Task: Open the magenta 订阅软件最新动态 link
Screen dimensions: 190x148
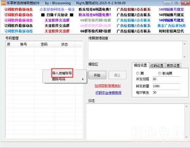Action: (x=19, y=20)
